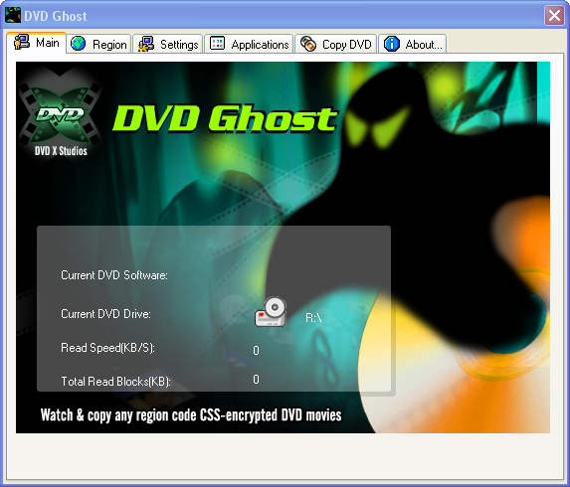This screenshot has width=570, height=487.
Task: Click the Read Speed value of 0
Action: [256, 350]
